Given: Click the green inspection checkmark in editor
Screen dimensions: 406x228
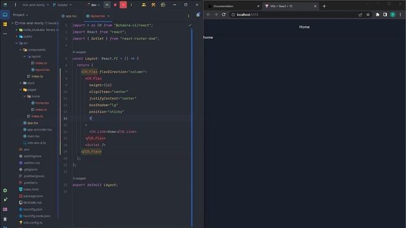Looking at the screenshot, I should pos(190,25).
